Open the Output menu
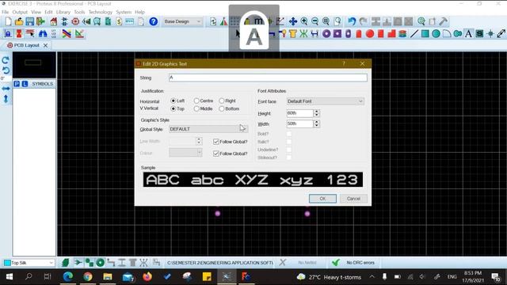The image size is (507, 285). (x=20, y=12)
